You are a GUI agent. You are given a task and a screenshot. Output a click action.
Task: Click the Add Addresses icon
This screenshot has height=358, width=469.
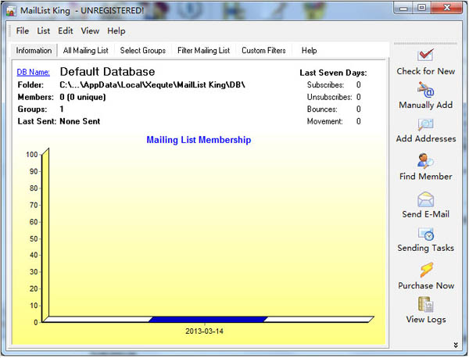coord(425,124)
